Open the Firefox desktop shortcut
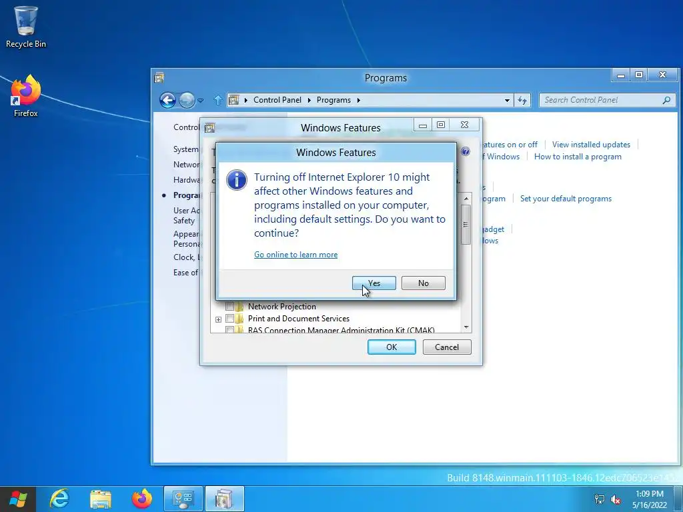The image size is (683, 512). (26, 96)
